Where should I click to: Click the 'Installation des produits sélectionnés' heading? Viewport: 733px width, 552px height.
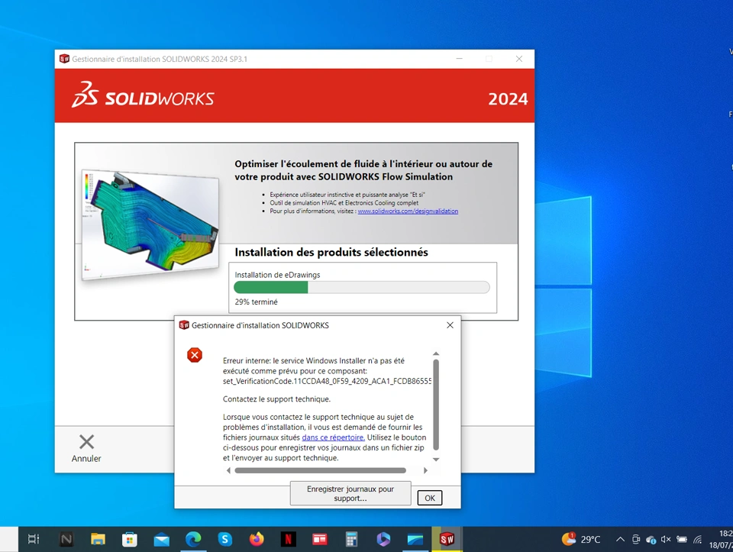pos(331,253)
